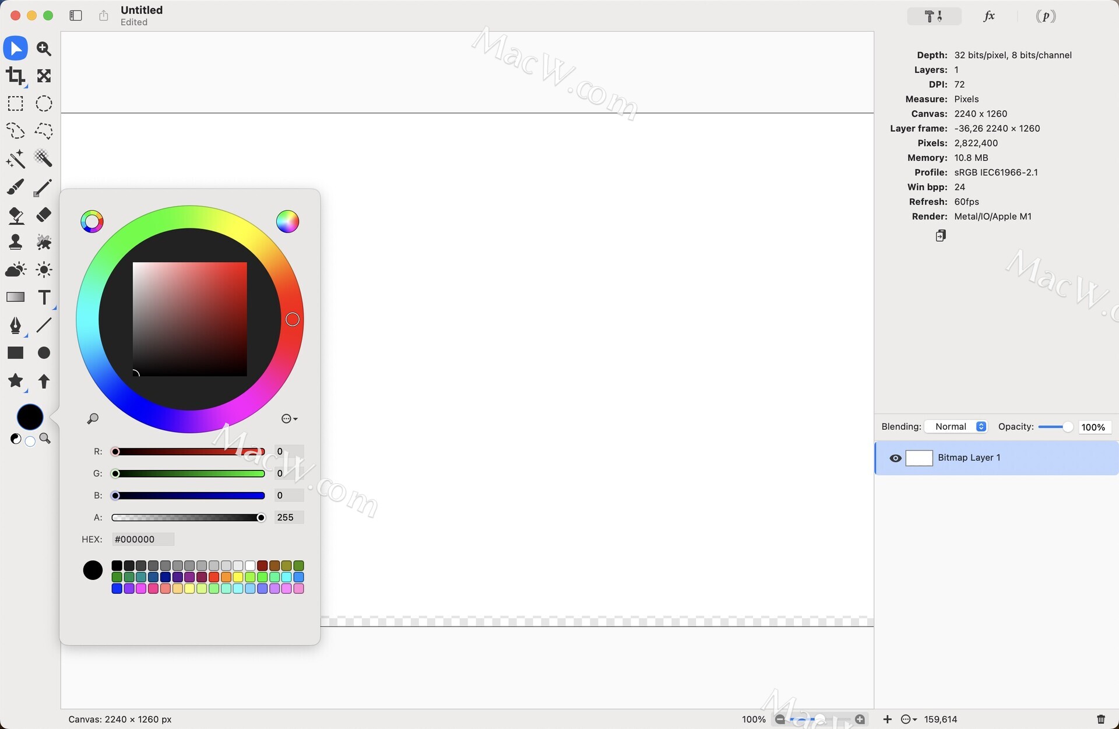The height and width of the screenshot is (729, 1119).
Task: Select the Text tool
Action: coord(44,298)
